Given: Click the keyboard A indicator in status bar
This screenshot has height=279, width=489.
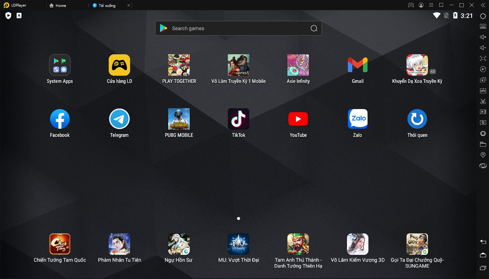Looking at the screenshot, I should pyautogui.click(x=19, y=16).
